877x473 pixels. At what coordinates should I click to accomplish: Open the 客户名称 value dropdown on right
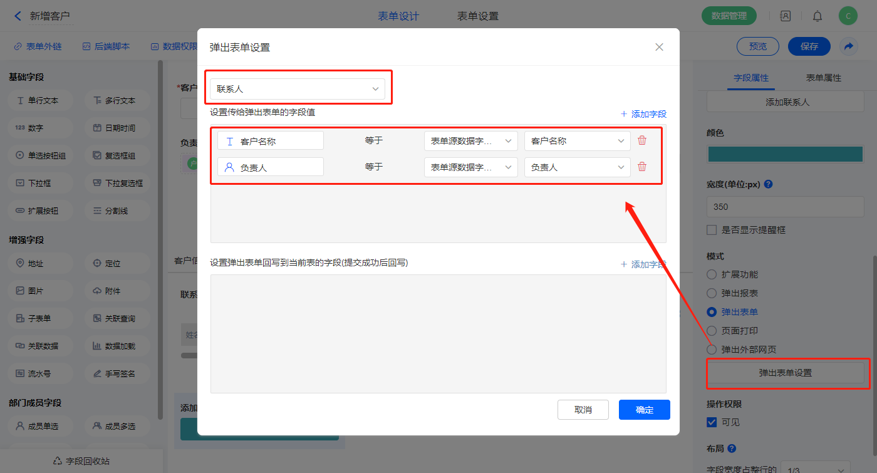(x=577, y=141)
